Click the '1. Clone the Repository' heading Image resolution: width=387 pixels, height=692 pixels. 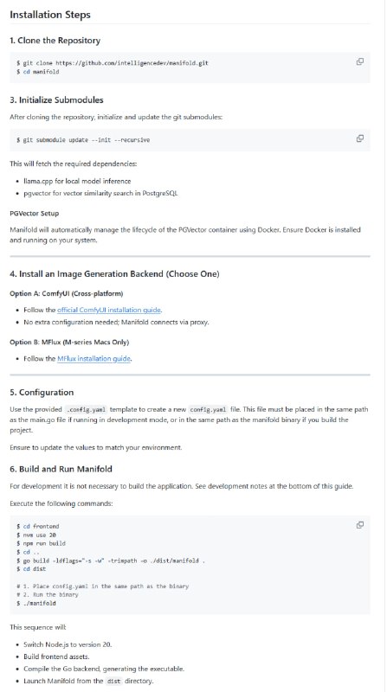click(55, 41)
